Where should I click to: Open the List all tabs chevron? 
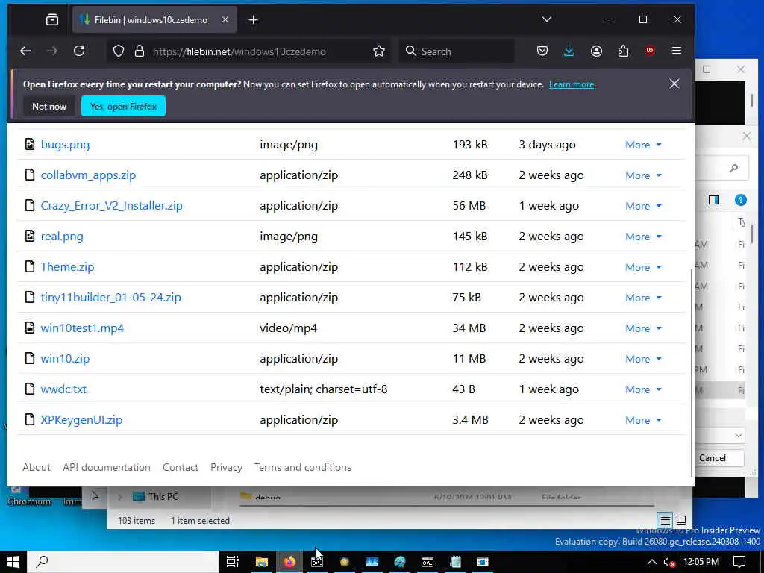547,19
